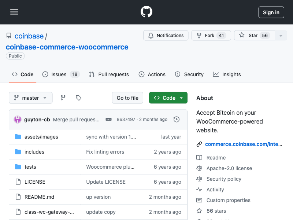Open the commit history clock icon
Viewport: 293px width, 220px height.
(x=177, y=120)
